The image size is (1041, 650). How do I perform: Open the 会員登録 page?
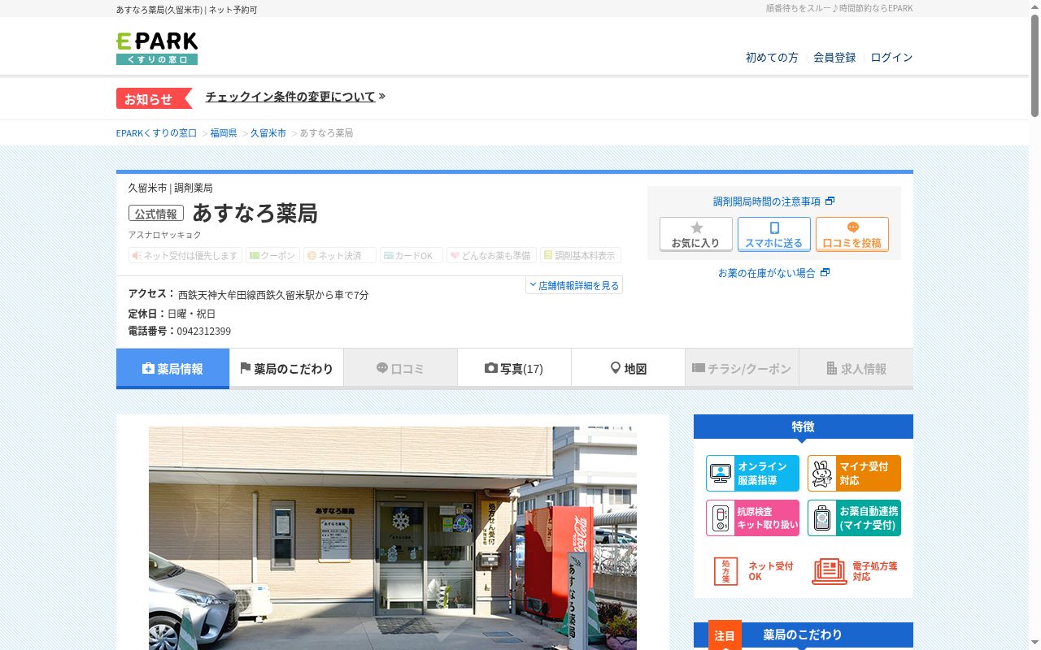834,57
